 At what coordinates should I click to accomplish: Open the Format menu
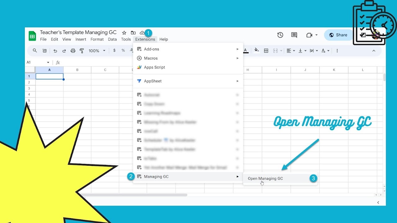97,39
